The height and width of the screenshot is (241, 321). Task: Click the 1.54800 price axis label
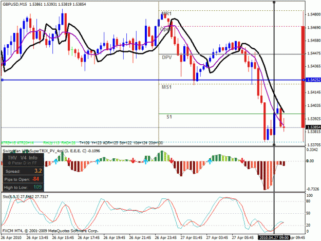pos(314,14)
